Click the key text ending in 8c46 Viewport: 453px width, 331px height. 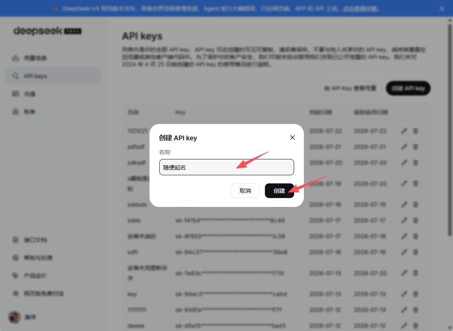tap(230, 220)
